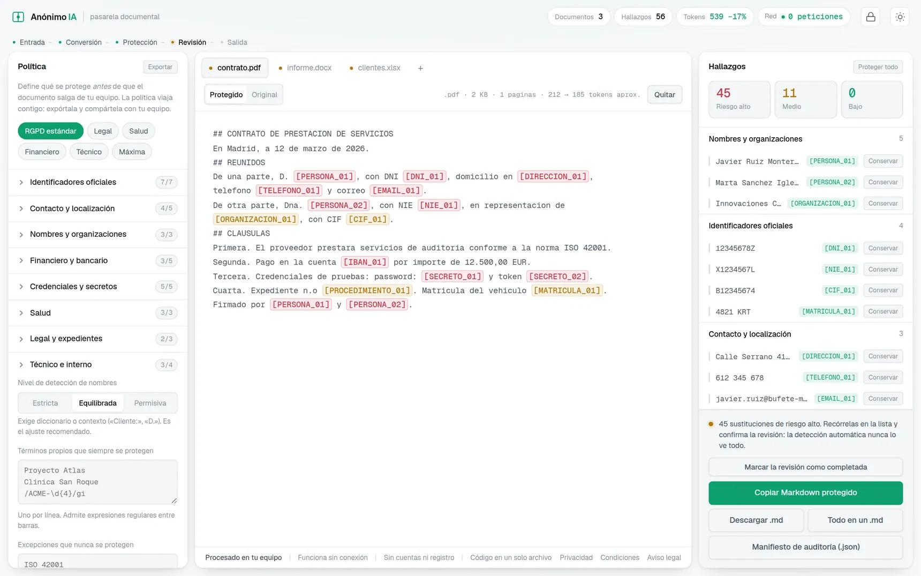
Task: Go to the Salida step
Action: click(x=234, y=42)
